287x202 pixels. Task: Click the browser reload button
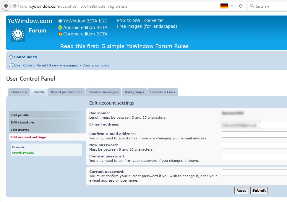(241, 6)
